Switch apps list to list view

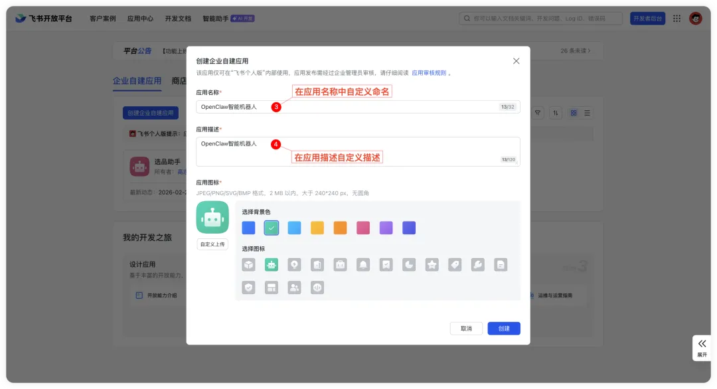click(x=587, y=113)
